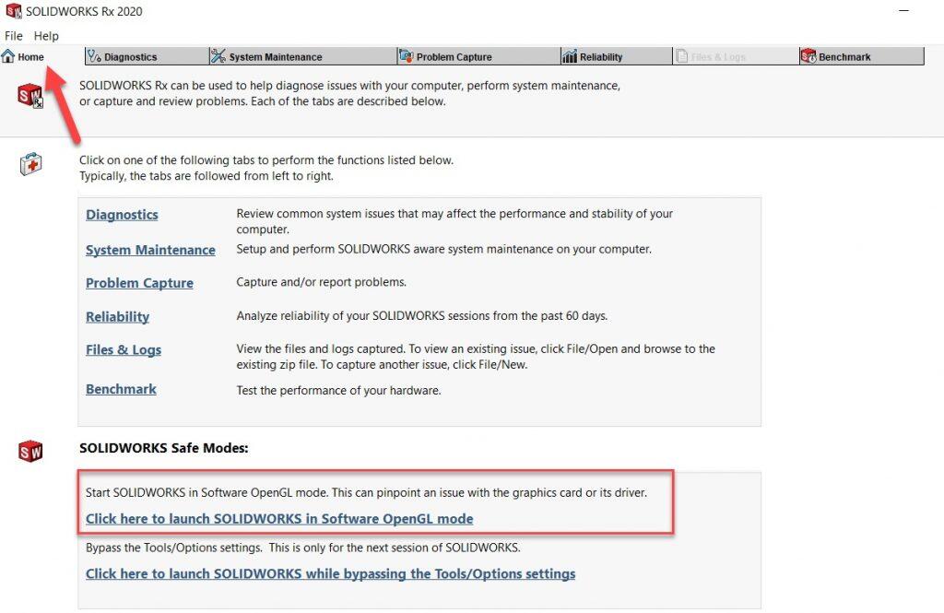
Task: Click the SW icon beside Safe Modes
Action: pyautogui.click(x=30, y=451)
